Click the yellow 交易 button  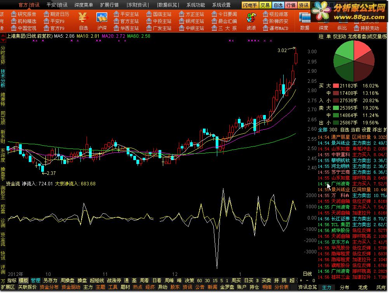pos(265,5)
